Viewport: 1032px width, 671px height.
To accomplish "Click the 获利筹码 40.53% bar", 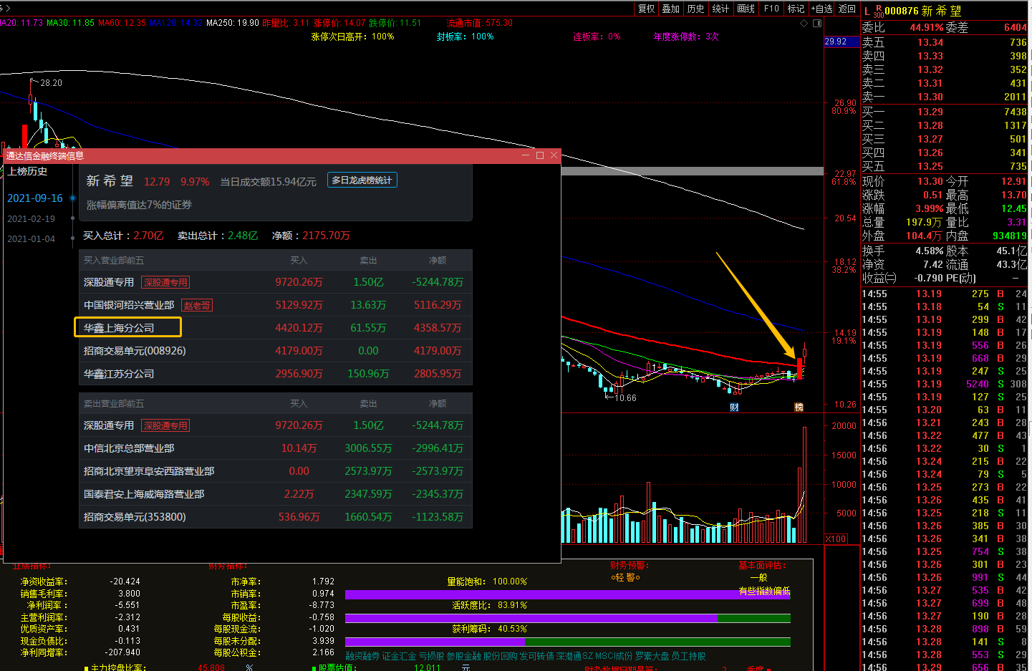I will click(x=567, y=642).
